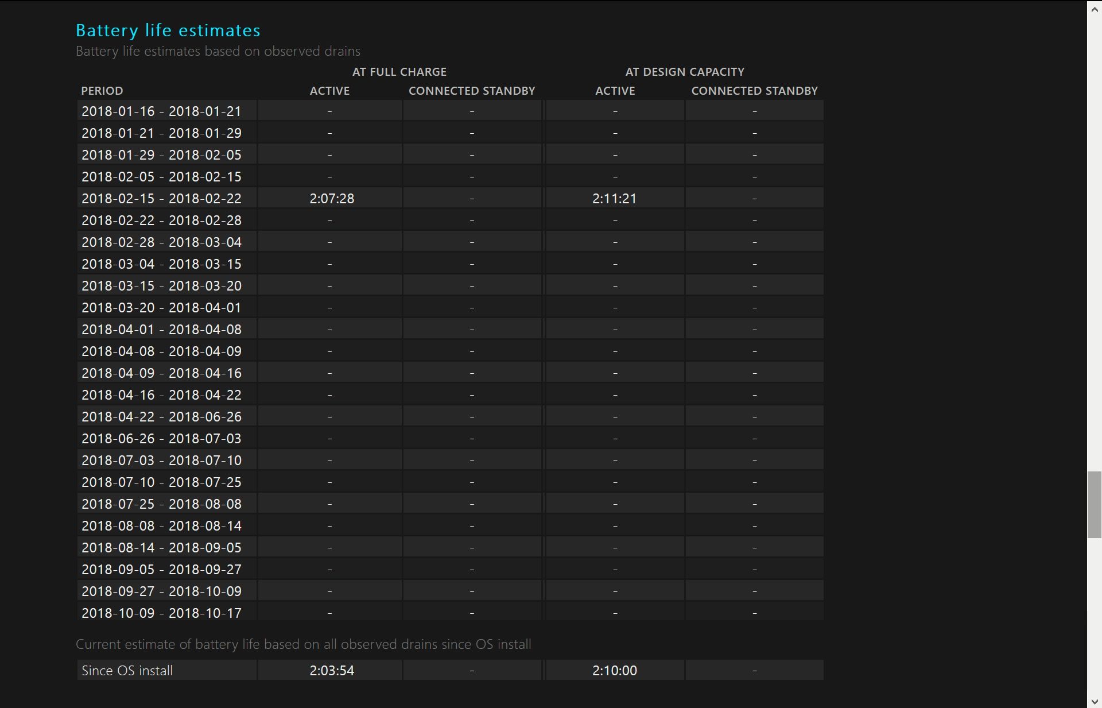This screenshot has width=1102, height=708.
Task: Click CONNECTED STANDBY header under AT FULL CHARGE
Action: [472, 91]
